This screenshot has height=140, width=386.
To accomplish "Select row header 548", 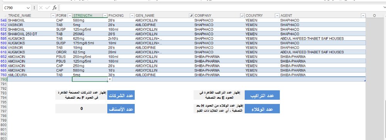I will tap(4, 20).
